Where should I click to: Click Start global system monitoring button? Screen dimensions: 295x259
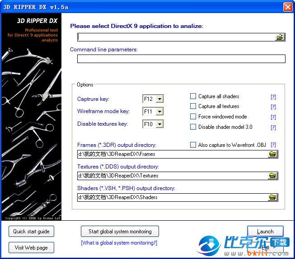tap(120, 232)
